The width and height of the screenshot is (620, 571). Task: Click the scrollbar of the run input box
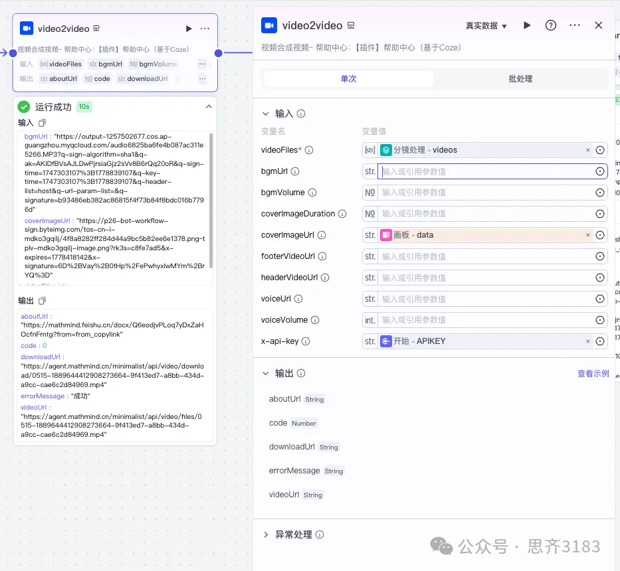click(211, 201)
